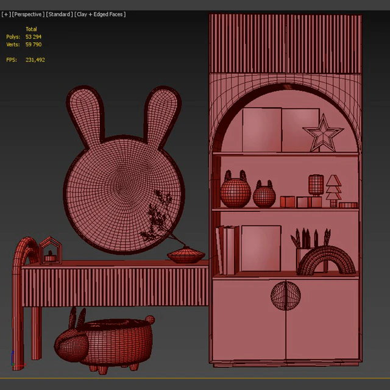
Task: Open the Clay + Edged Faces menu
Action: coord(100,15)
